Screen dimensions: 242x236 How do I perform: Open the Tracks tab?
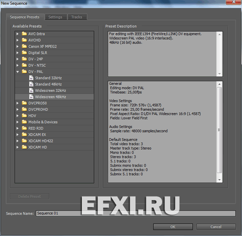(x=77, y=17)
